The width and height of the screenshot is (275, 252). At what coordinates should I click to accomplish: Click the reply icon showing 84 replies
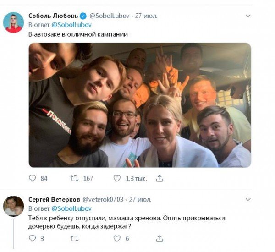tap(33, 178)
